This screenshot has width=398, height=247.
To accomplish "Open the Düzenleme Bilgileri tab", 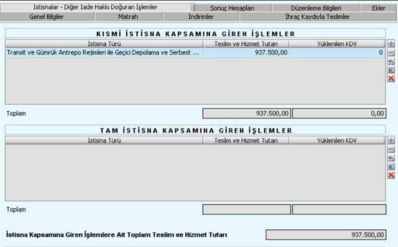I will tap(316, 8).
